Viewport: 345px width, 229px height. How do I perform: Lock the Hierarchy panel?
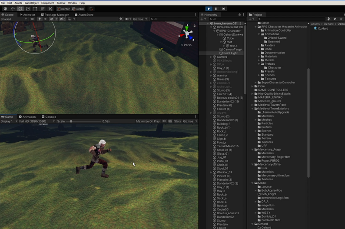point(239,14)
